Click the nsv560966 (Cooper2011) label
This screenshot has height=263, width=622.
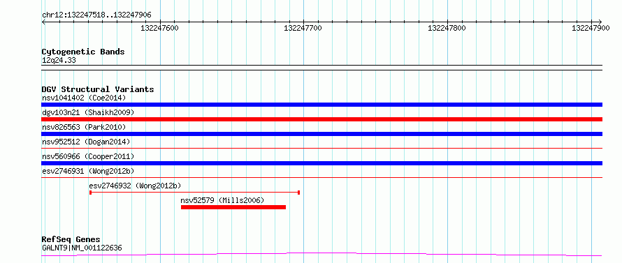pyautogui.click(x=88, y=156)
